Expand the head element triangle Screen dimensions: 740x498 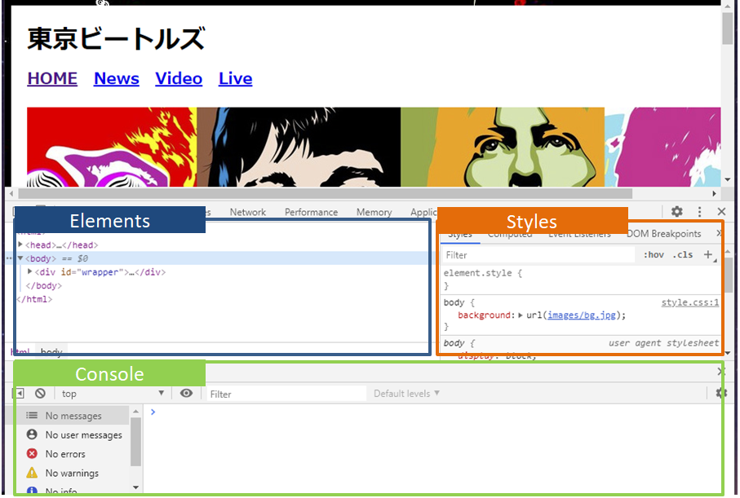(20, 245)
